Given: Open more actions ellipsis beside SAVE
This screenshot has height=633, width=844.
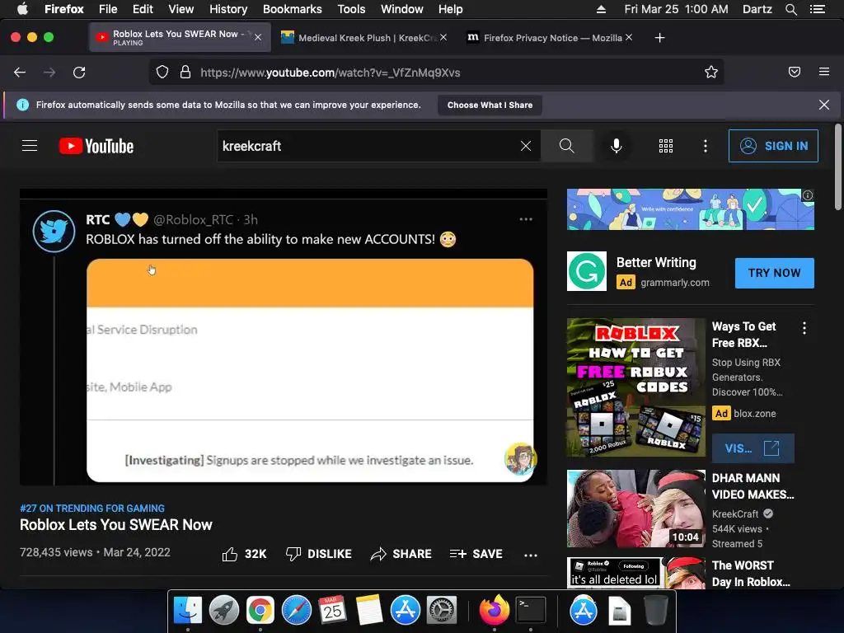Looking at the screenshot, I should 531,555.
